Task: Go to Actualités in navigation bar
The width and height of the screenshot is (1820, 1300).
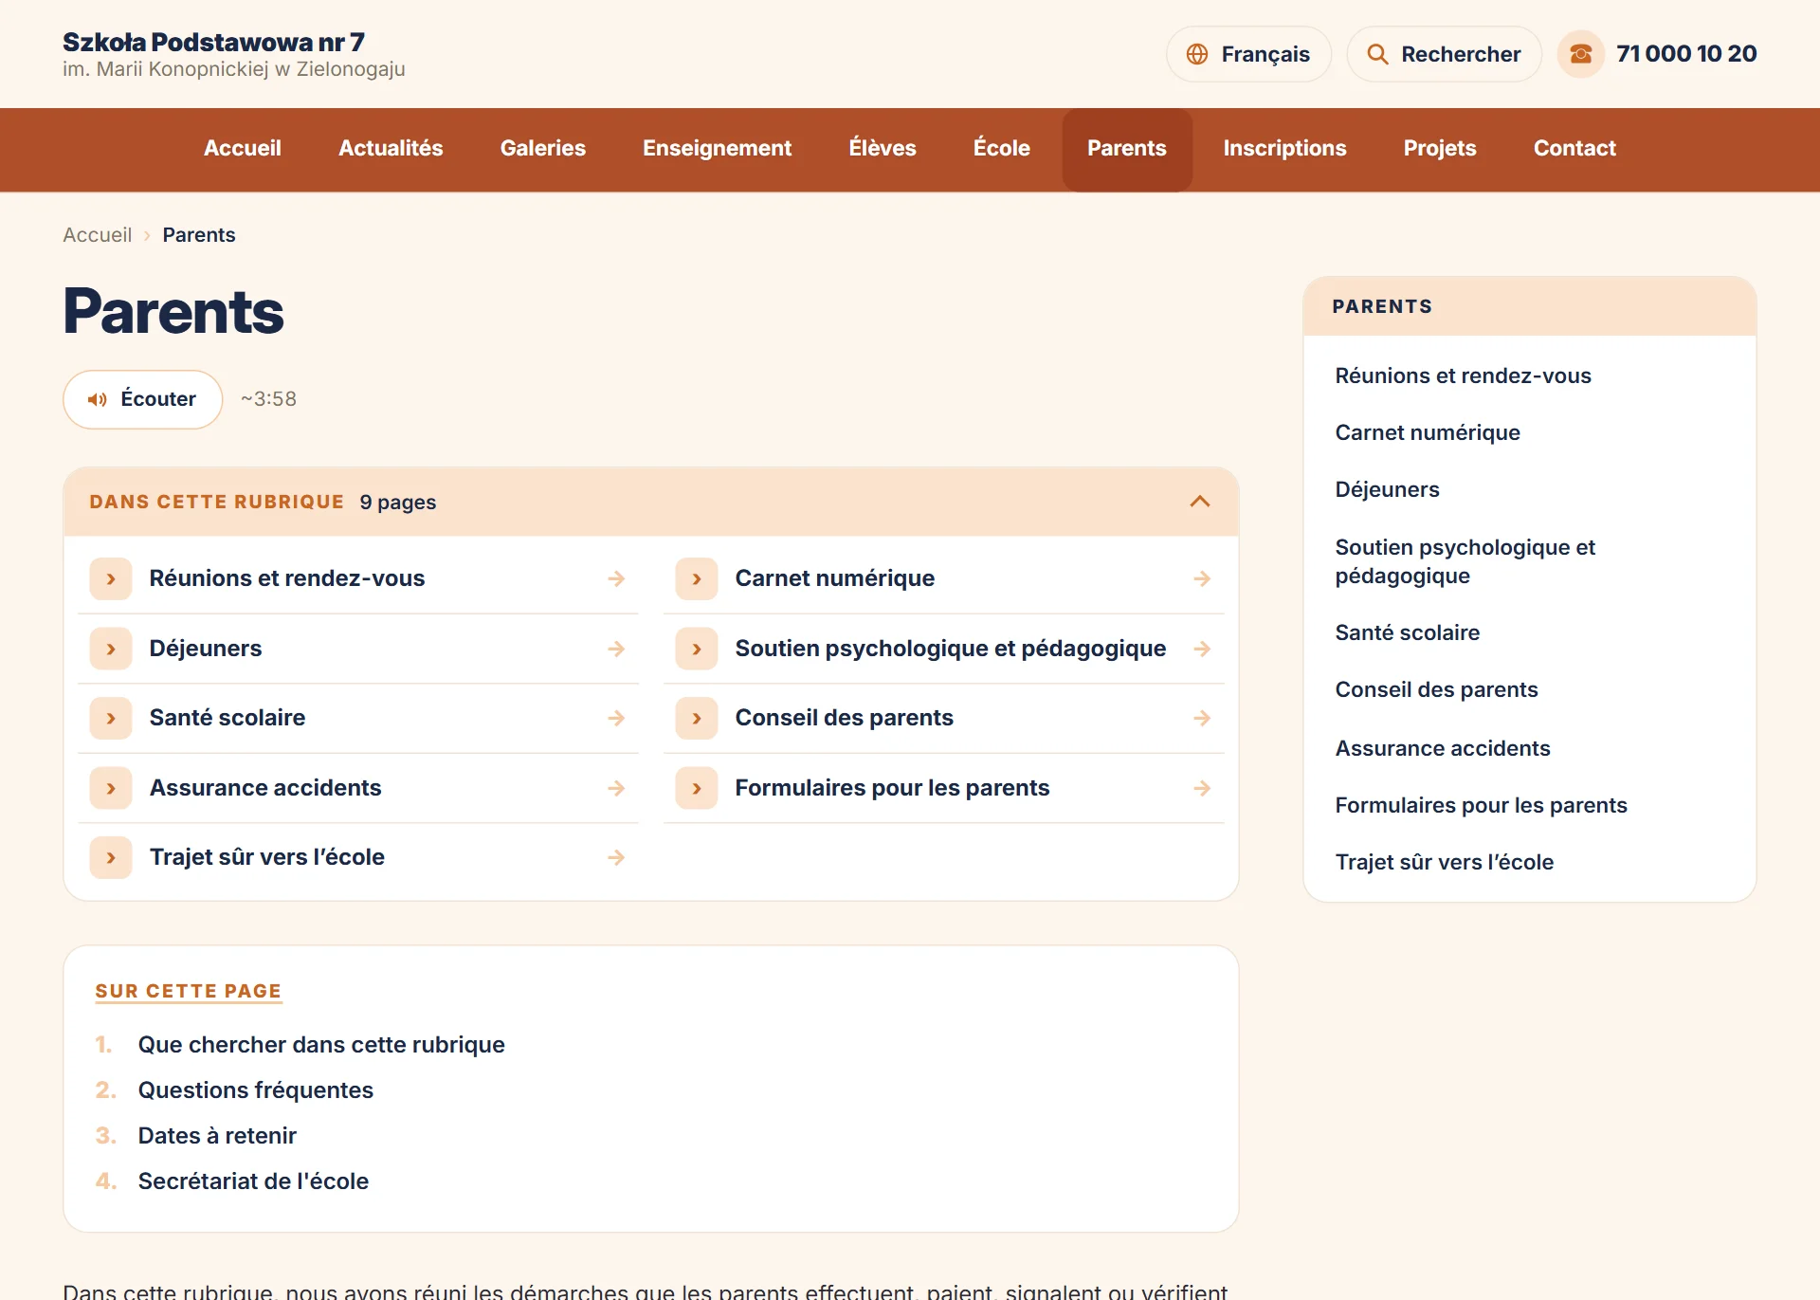Action: tap(391, 149)
